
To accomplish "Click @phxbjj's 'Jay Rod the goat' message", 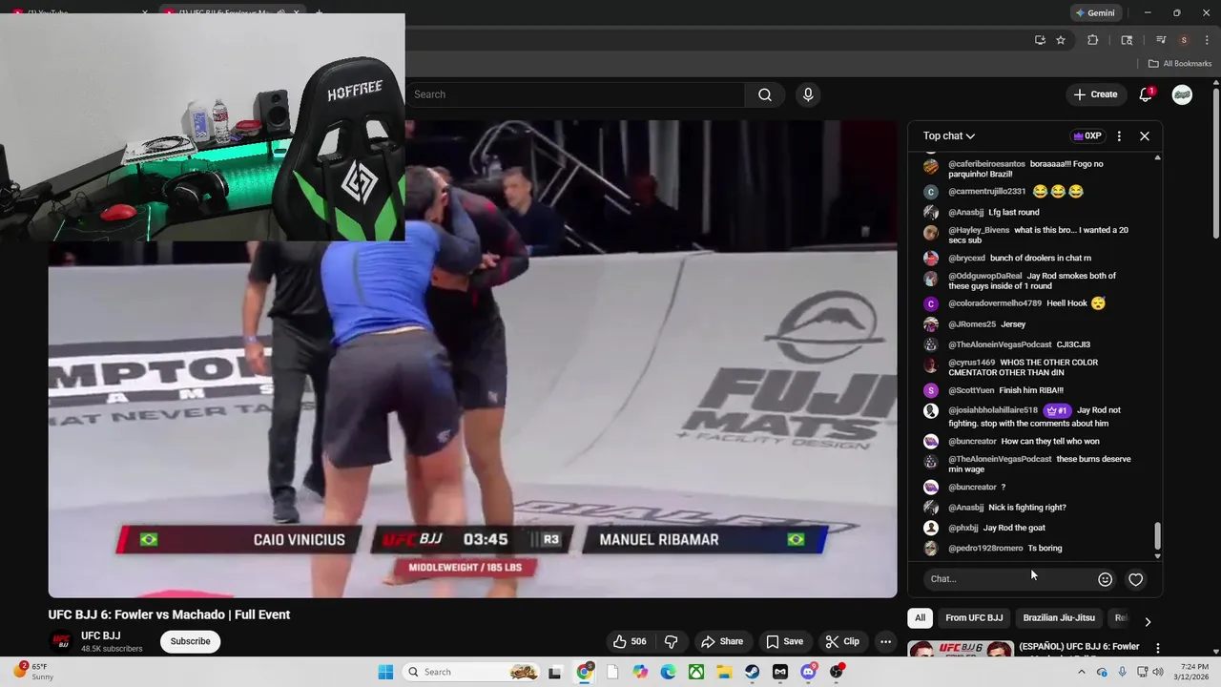I will click(1014, 528).
